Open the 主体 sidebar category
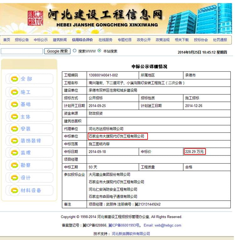This screenshot has height=240, width=235. click(x=26, y=117)
